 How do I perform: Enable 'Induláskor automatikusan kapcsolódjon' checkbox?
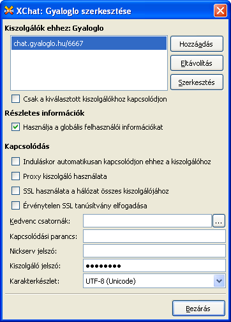pos(16,162)
